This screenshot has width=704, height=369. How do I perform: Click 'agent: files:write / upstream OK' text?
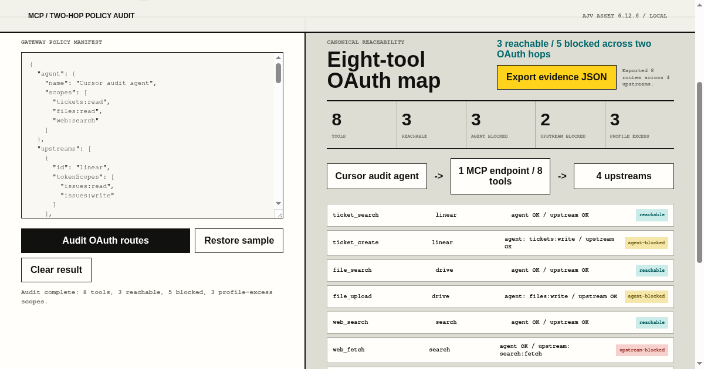(561, 296)
